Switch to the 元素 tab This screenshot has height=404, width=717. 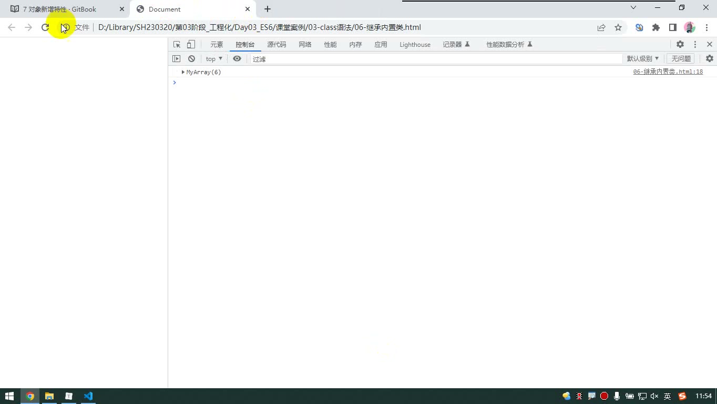pyautogui.click(x=217, y=45)
